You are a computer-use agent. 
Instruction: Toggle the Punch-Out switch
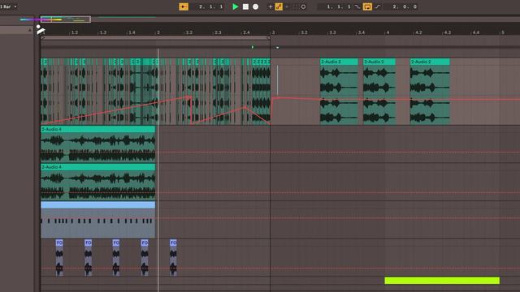378,6
